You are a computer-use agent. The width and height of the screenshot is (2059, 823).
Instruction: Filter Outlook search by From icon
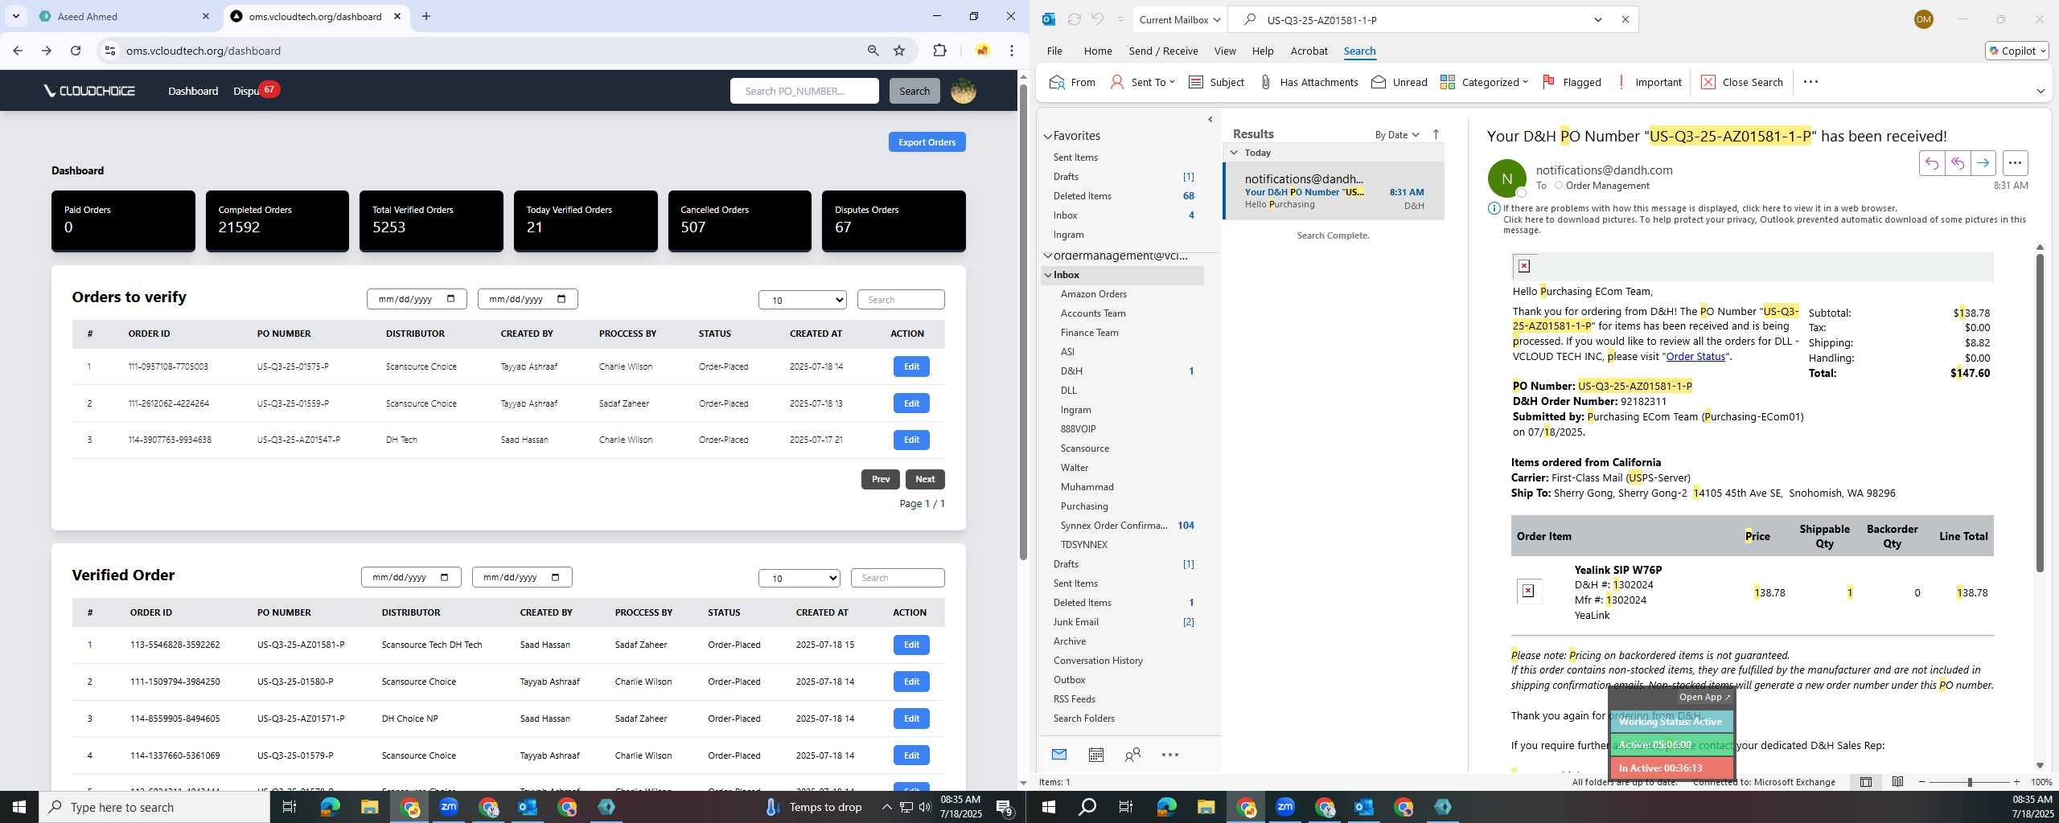coord(1073,82)
